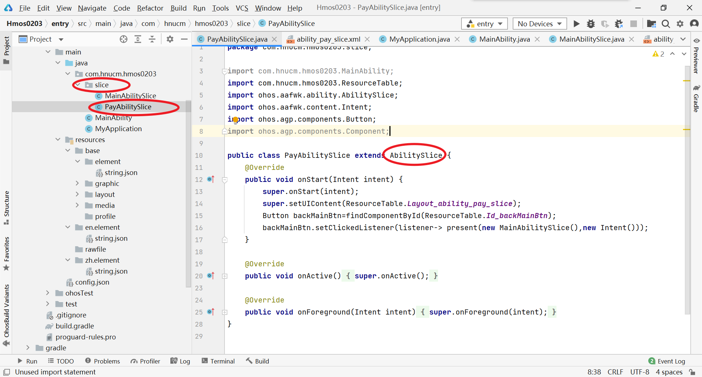Toggle the Structure tool window

click(x=6, y=207)
